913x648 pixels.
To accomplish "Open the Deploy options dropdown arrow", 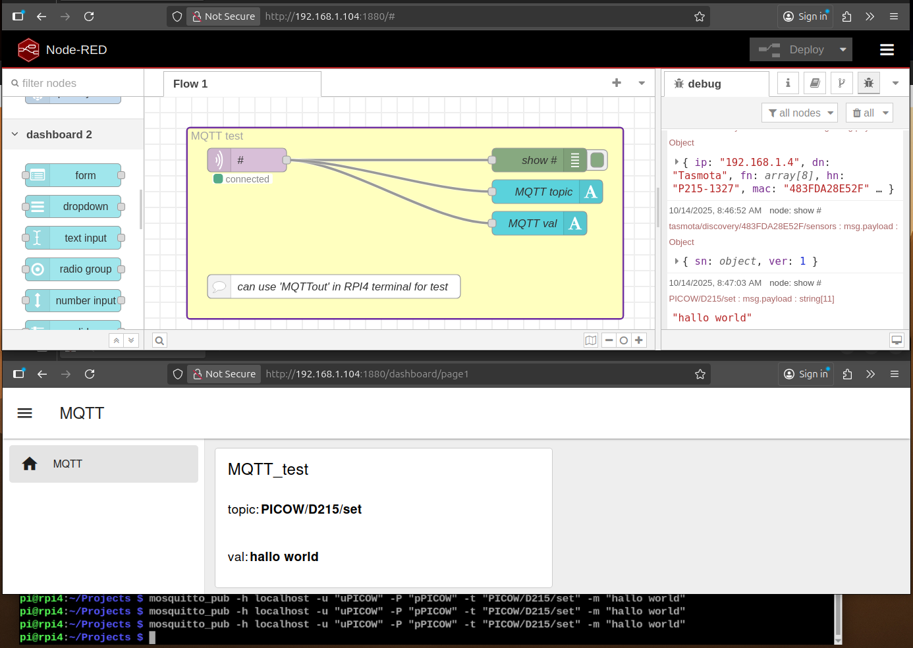I will pos(843,49).
